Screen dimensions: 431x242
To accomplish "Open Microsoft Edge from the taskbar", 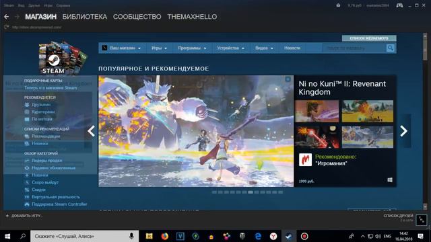I will pos(258,236).
